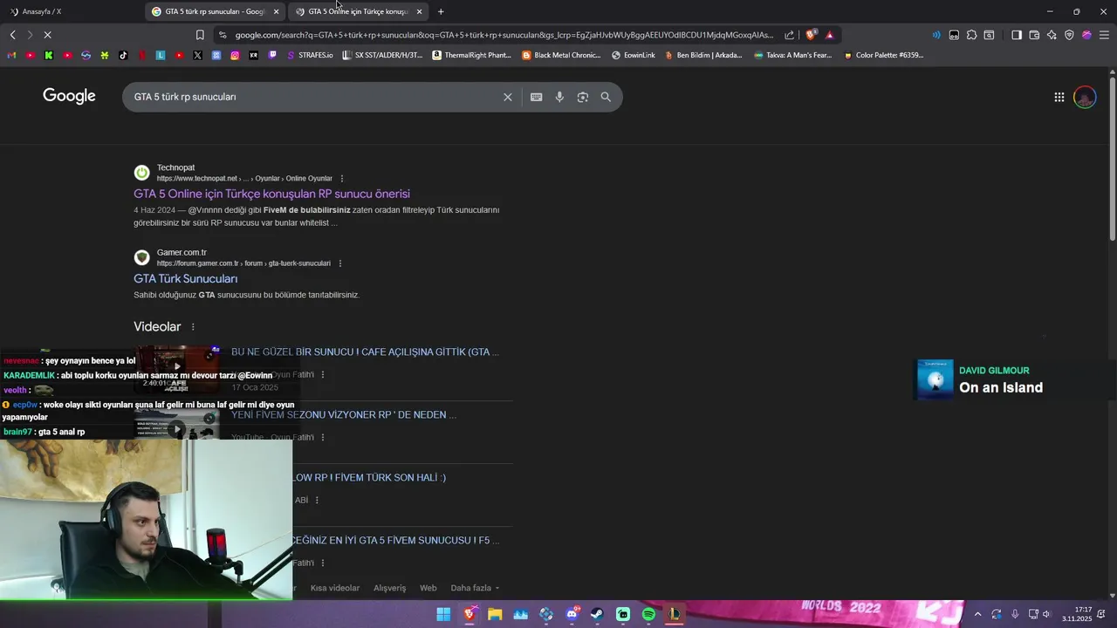Viewport: 1117px width, 628px height.
Task: Bookmark this page with the bookmark icon
Action: click(200, 35)
